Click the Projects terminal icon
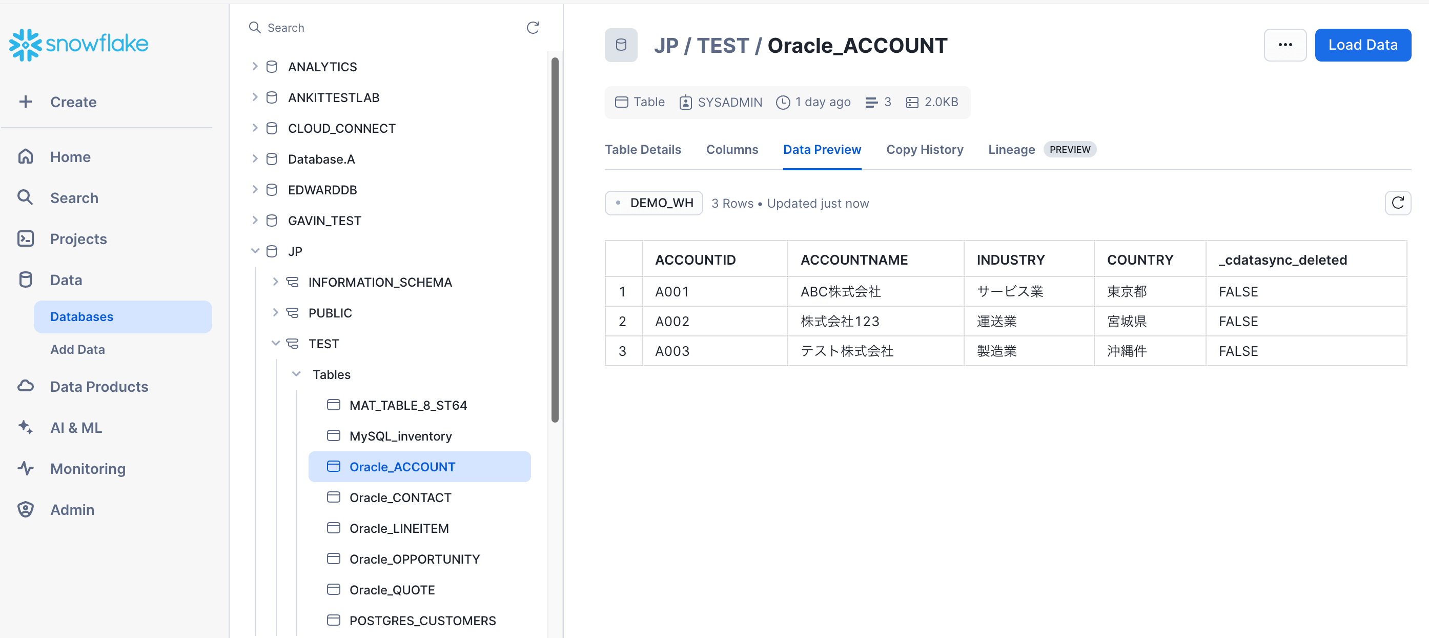This screenshot has width=1429, height=638. 26,239
